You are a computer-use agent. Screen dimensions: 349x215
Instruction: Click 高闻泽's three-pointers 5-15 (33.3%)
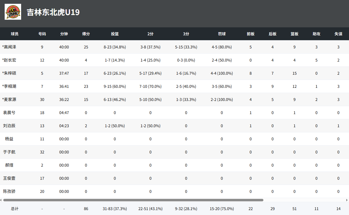click(186, 47)
